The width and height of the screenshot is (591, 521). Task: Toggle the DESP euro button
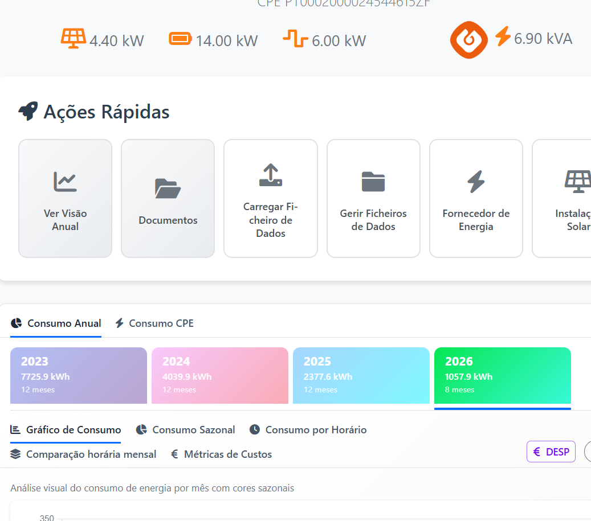[551, 452]
